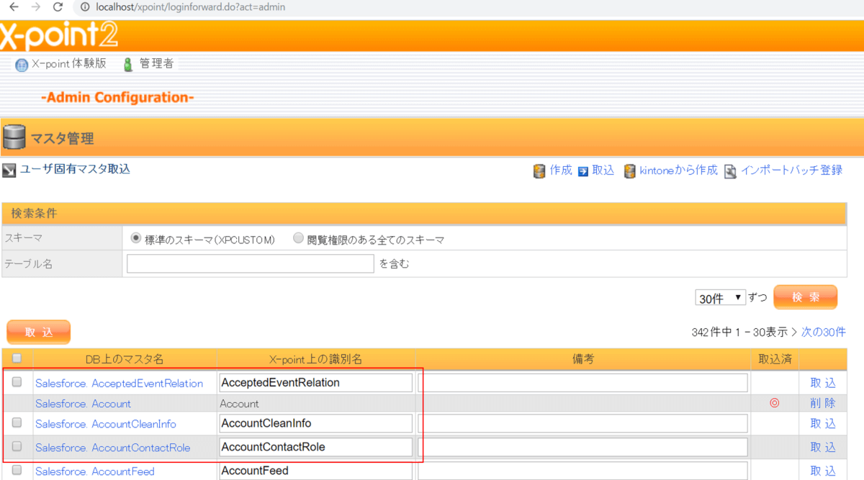Click the ユーザ固有マスタ取込 arrow icon
The height and width of the screenshot is (480, 864).
point(9,171)
